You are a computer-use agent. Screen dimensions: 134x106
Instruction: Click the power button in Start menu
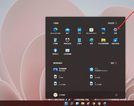click(116, 95)
